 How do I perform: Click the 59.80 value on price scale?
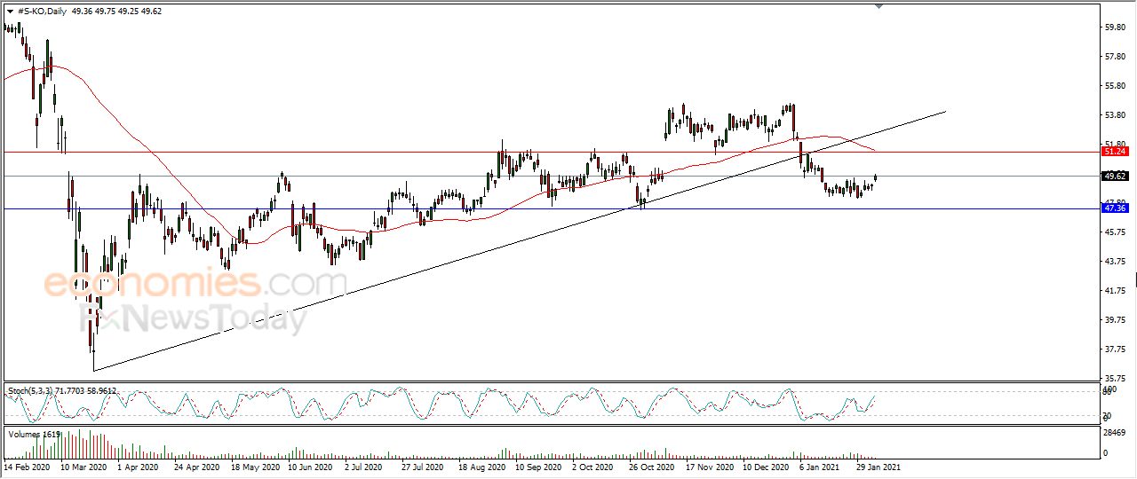[1114, 27]
